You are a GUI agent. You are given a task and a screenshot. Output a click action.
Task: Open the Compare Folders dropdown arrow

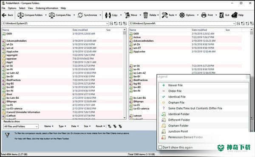tap(46, 15)
